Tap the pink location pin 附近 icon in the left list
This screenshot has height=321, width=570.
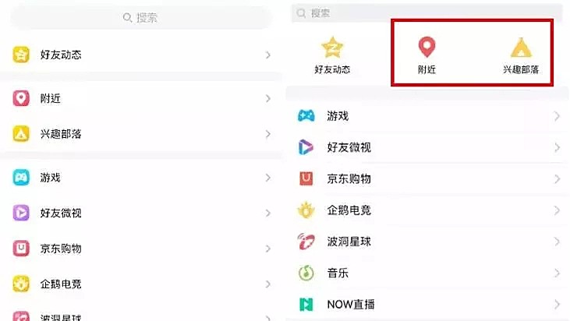point(21,98)
